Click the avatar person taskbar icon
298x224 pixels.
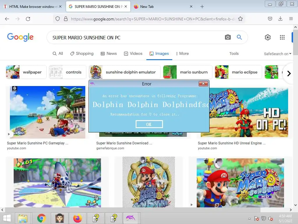tap(59, 218)
